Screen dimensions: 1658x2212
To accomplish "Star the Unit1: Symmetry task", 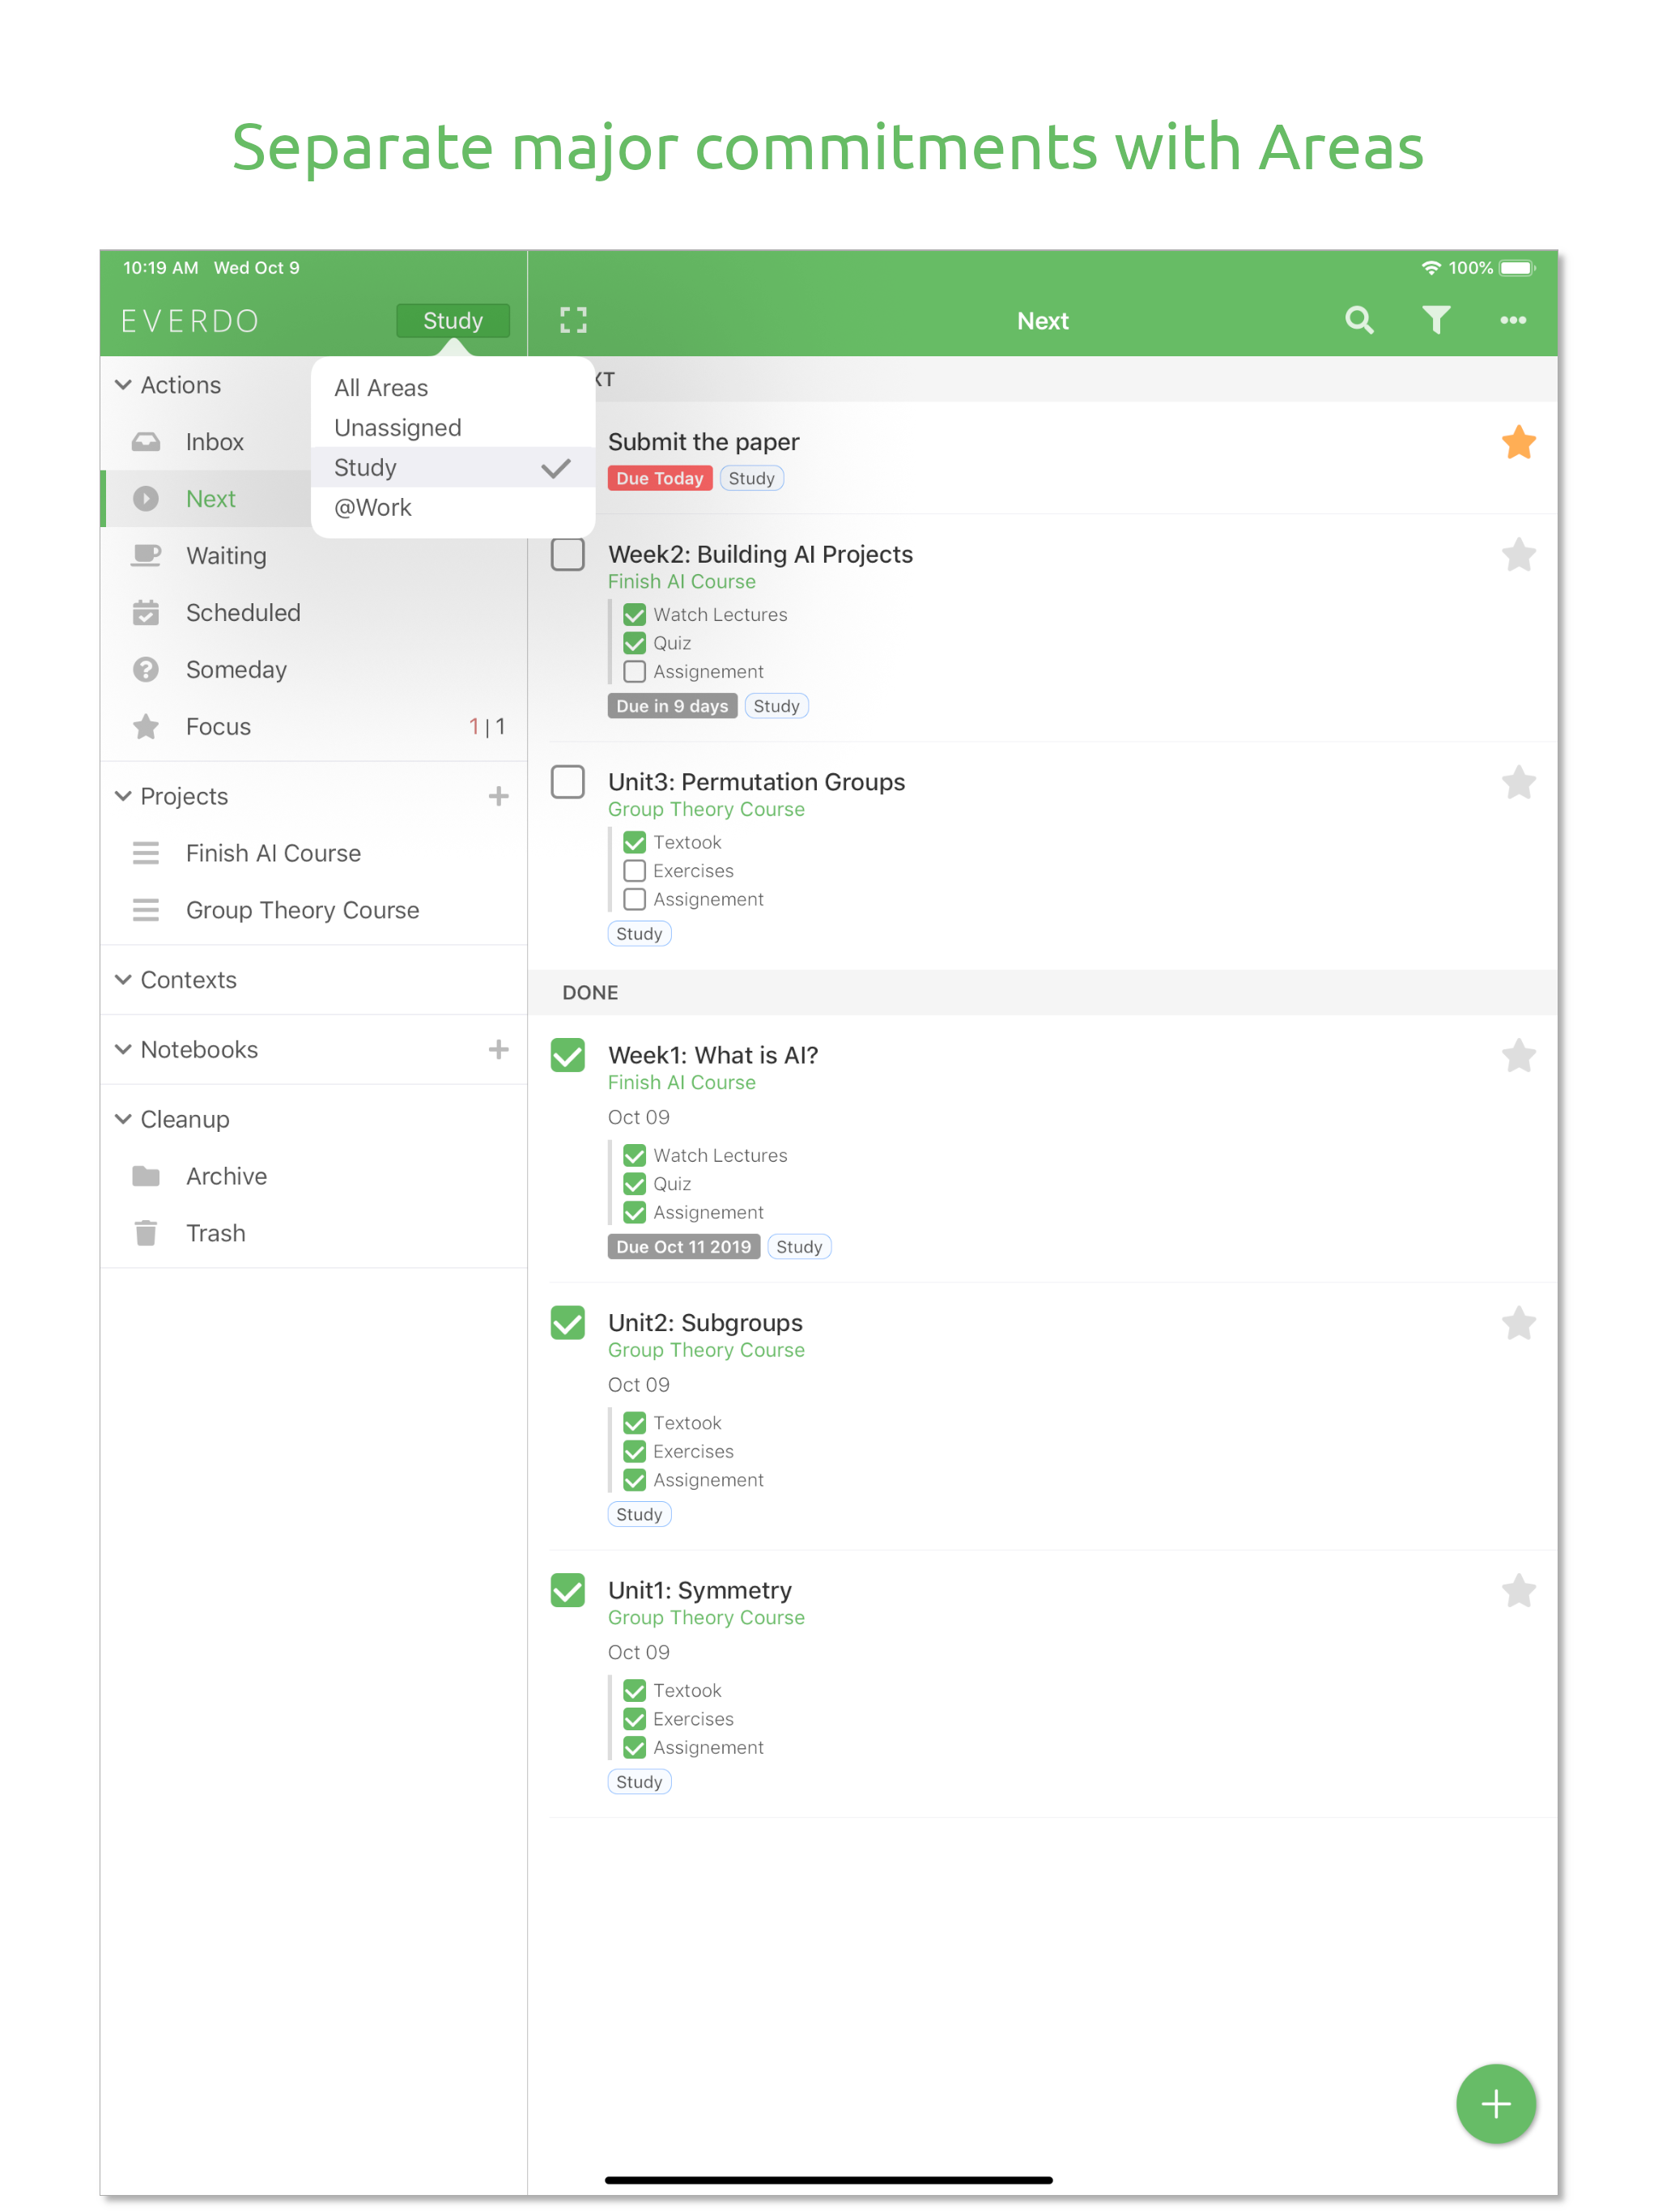I will coord(1518,1591).
